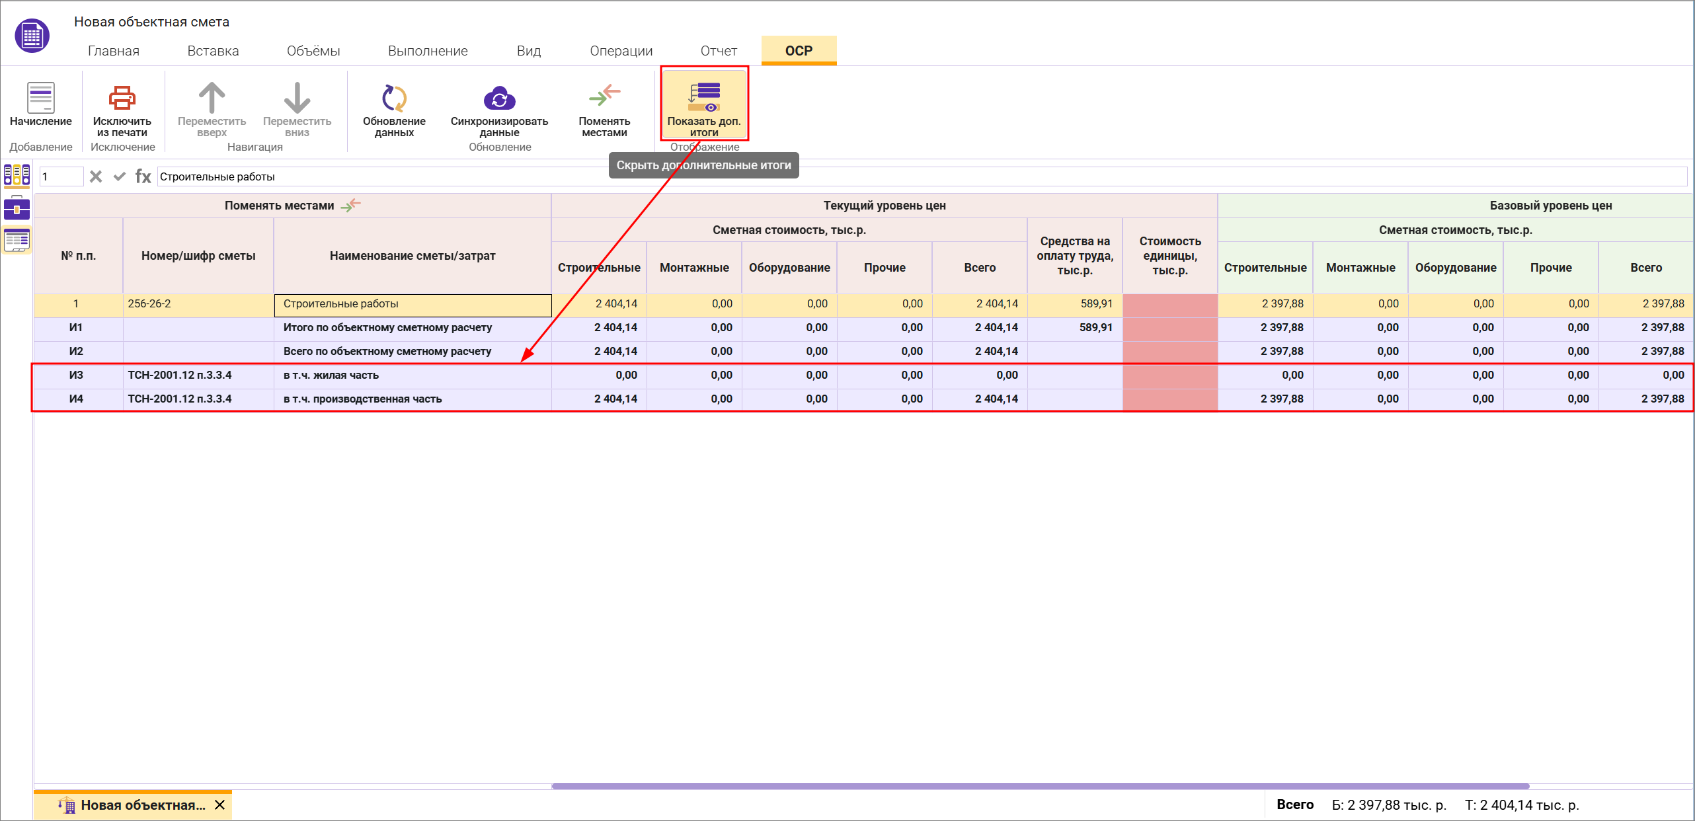
Task: Select pink Стоимость единицы cell in row 1
Action: coord(1169,304)
